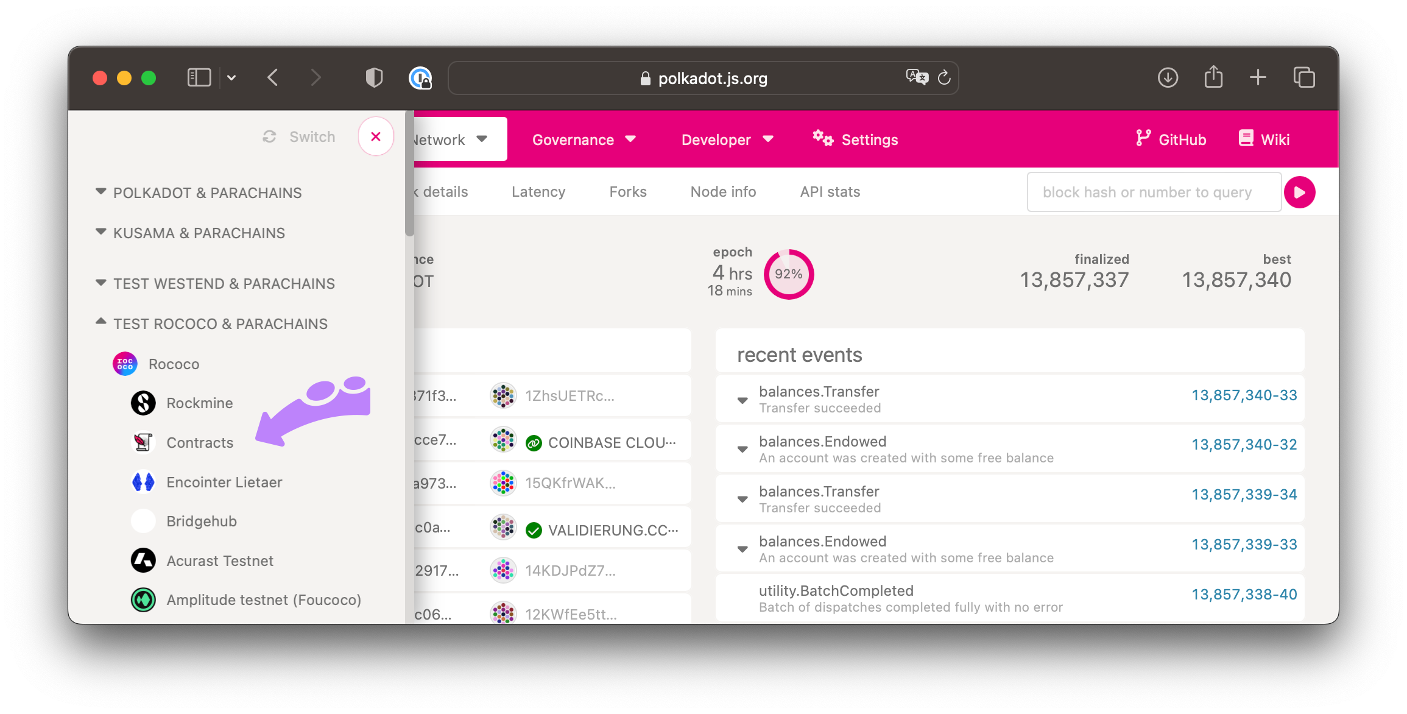Click the Encointer Lietaer icon
The width and height of the screenshot is (1407, 714).
[x=143, y=482]
